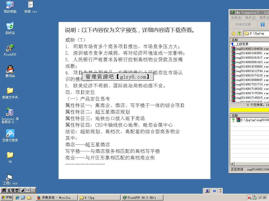
Task: Click the 名称 header of the queue list
Action: pyautogui.click(x=250, y=115)
